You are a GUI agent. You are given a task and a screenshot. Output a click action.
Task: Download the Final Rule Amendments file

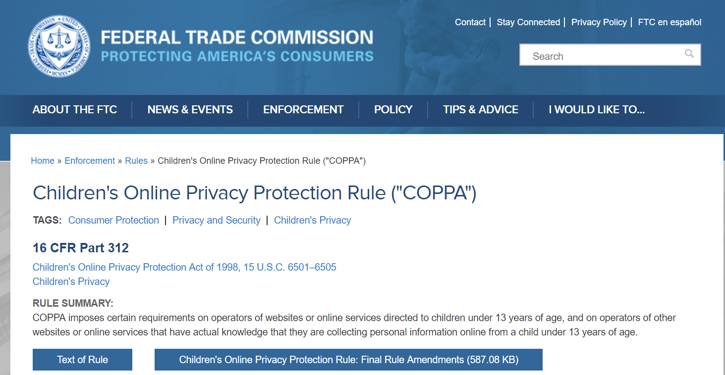[348, 360]
